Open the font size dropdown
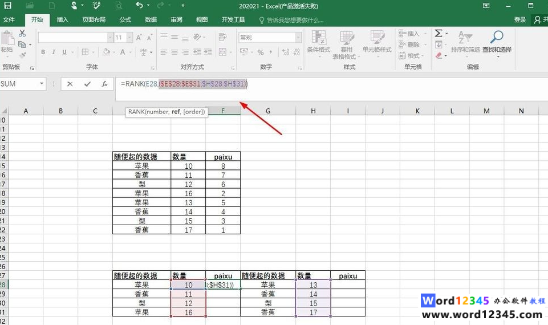Screen dimensions: 548x325 pos(130,38)
